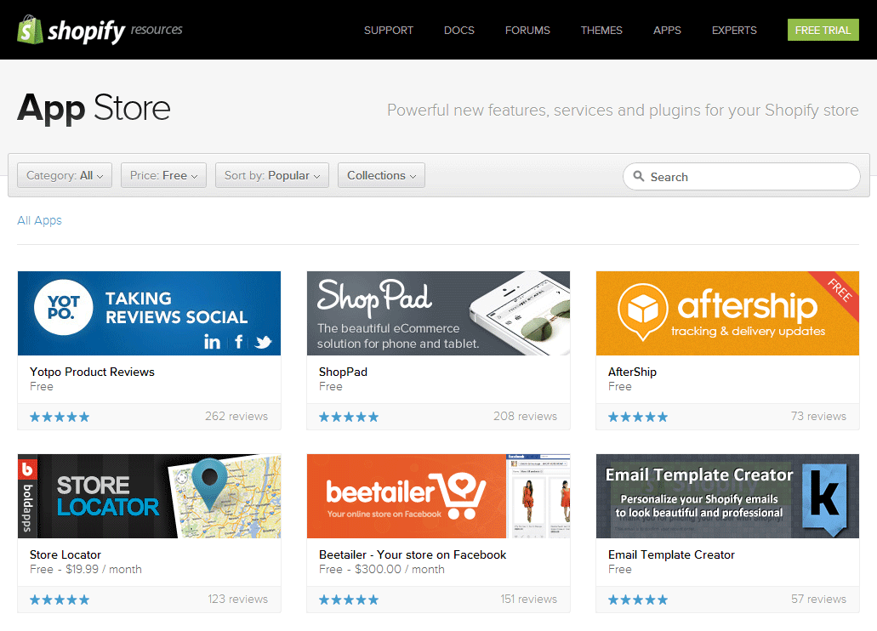Click the AfterShip box pin logo

click(x=642, y=311)
